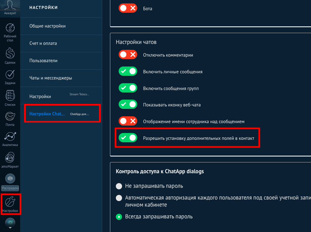Open Общие настройки menu item
The height and width of the screenshot is (232, 311).
[47, 26]
